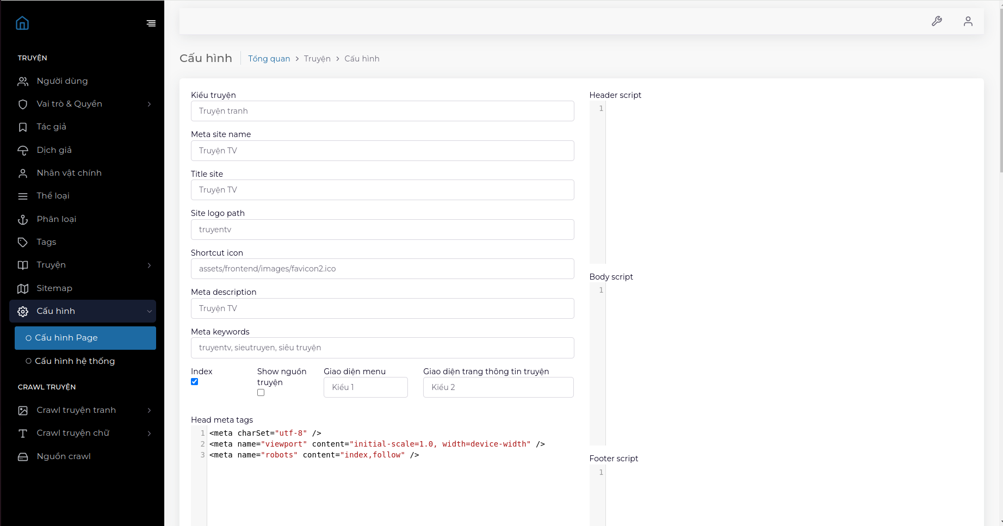The width and height of the screenshot is (1003, 526).
Task: Expand Vai trò & Quyền submenu chevron
Action: click(149, 104)
